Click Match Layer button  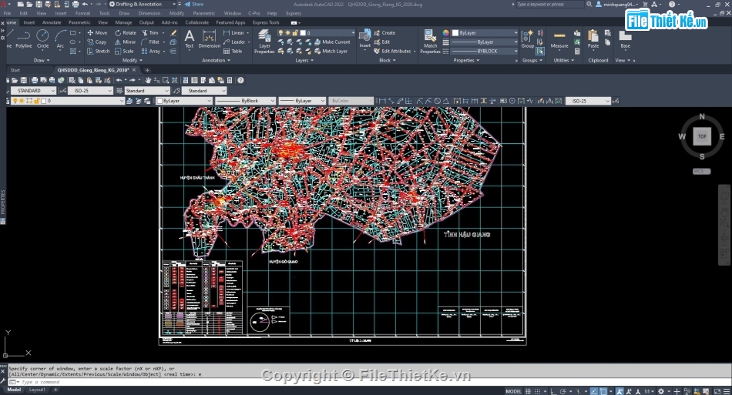331,52
